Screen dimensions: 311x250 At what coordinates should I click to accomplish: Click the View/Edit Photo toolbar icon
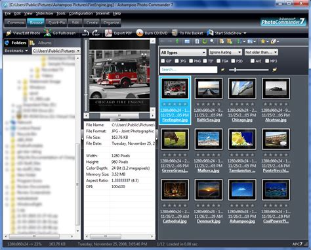(9, 33)
